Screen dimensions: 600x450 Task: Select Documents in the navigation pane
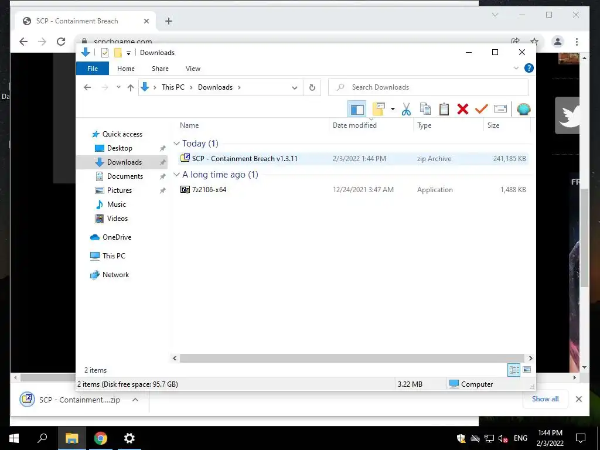coord(125,176)
